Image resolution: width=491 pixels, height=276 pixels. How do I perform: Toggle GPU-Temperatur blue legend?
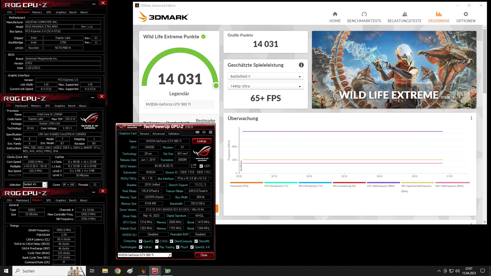click(x=315, y=185)
